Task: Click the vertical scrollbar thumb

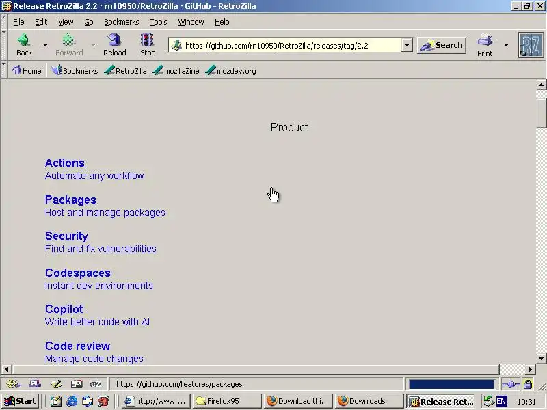Action: 541,113
